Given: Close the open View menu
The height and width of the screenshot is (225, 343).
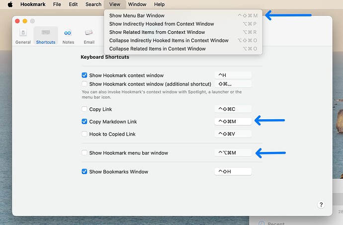Looking at the screenshot, I should (115, 4).
